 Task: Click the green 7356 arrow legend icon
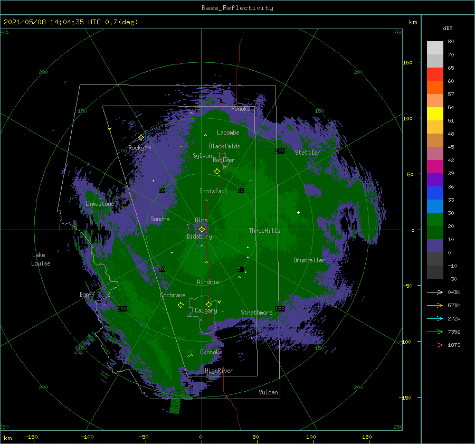[x=435, y=332]
